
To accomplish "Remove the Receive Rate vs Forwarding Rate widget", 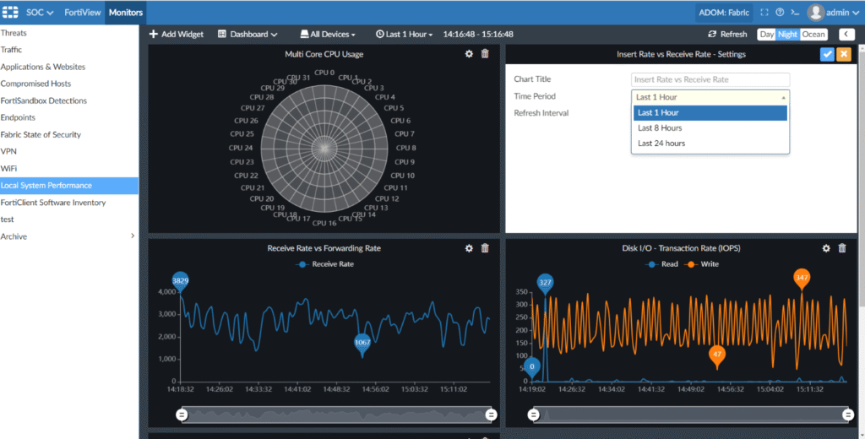I will coord(485,248).
